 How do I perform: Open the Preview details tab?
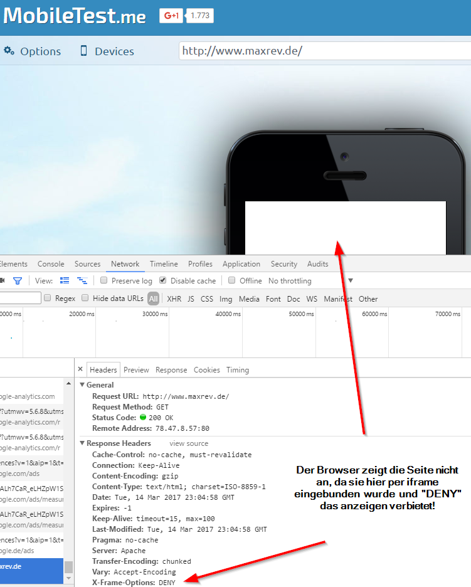coord(136,370)
